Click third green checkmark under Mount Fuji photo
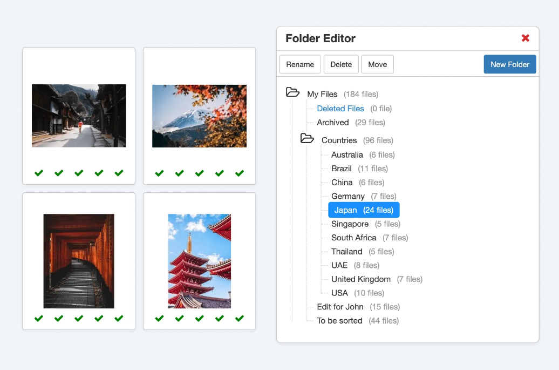The height and width of the screenshot is (370, 559). pos(199,173)
